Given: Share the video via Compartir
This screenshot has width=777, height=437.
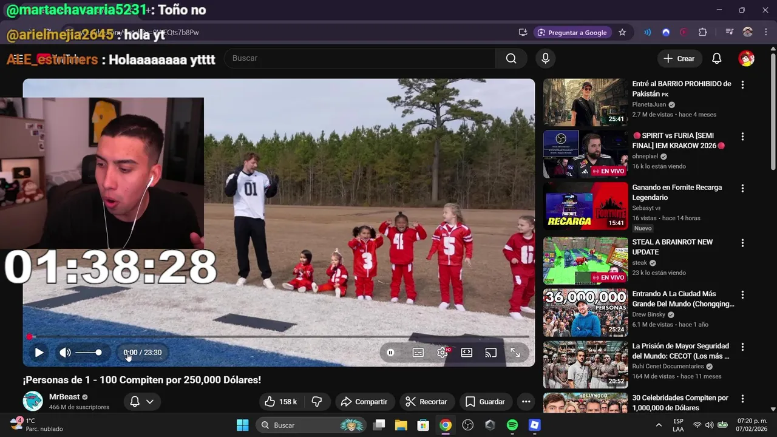Looking at the screenshot, I should 364,402.
